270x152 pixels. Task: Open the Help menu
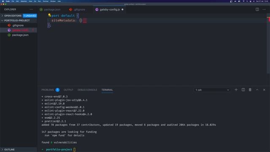[59, 1]
